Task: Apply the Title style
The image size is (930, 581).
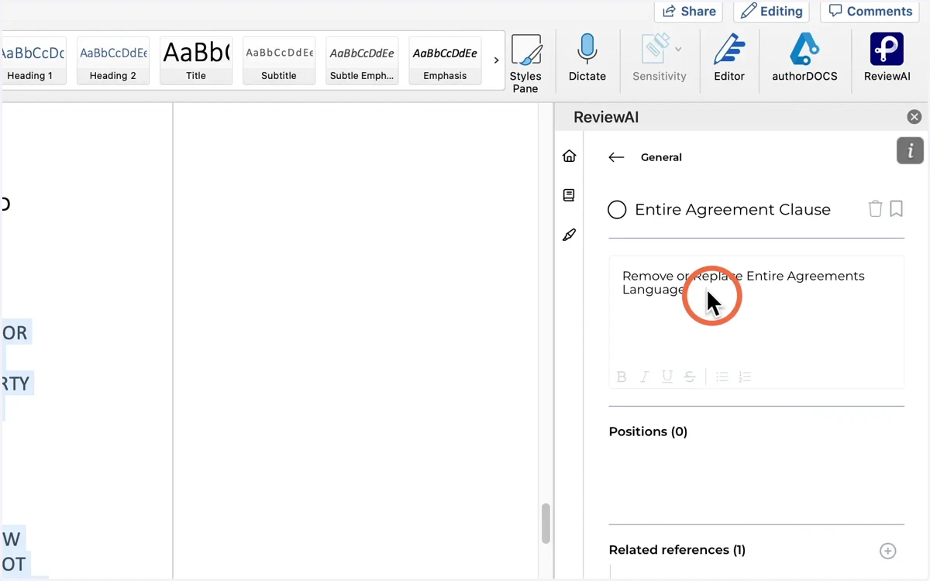Action: point(196,60)
